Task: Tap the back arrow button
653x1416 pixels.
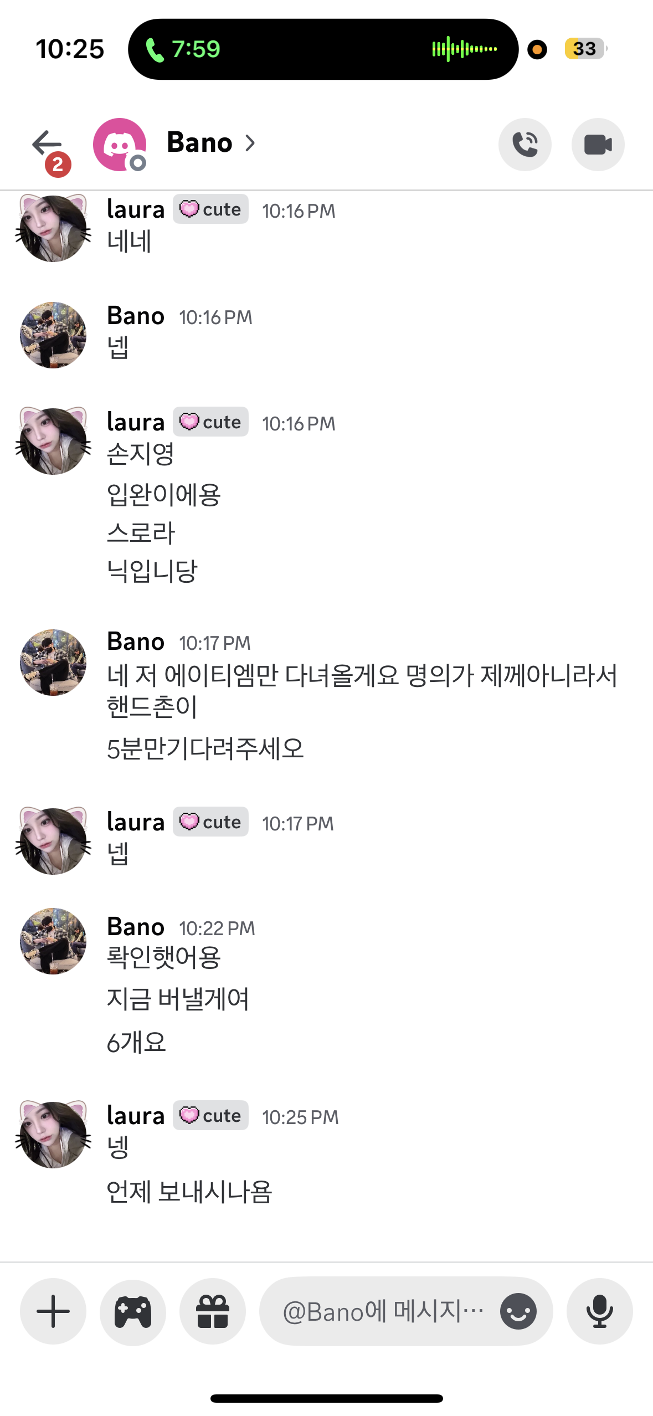Action: [47, 144]
